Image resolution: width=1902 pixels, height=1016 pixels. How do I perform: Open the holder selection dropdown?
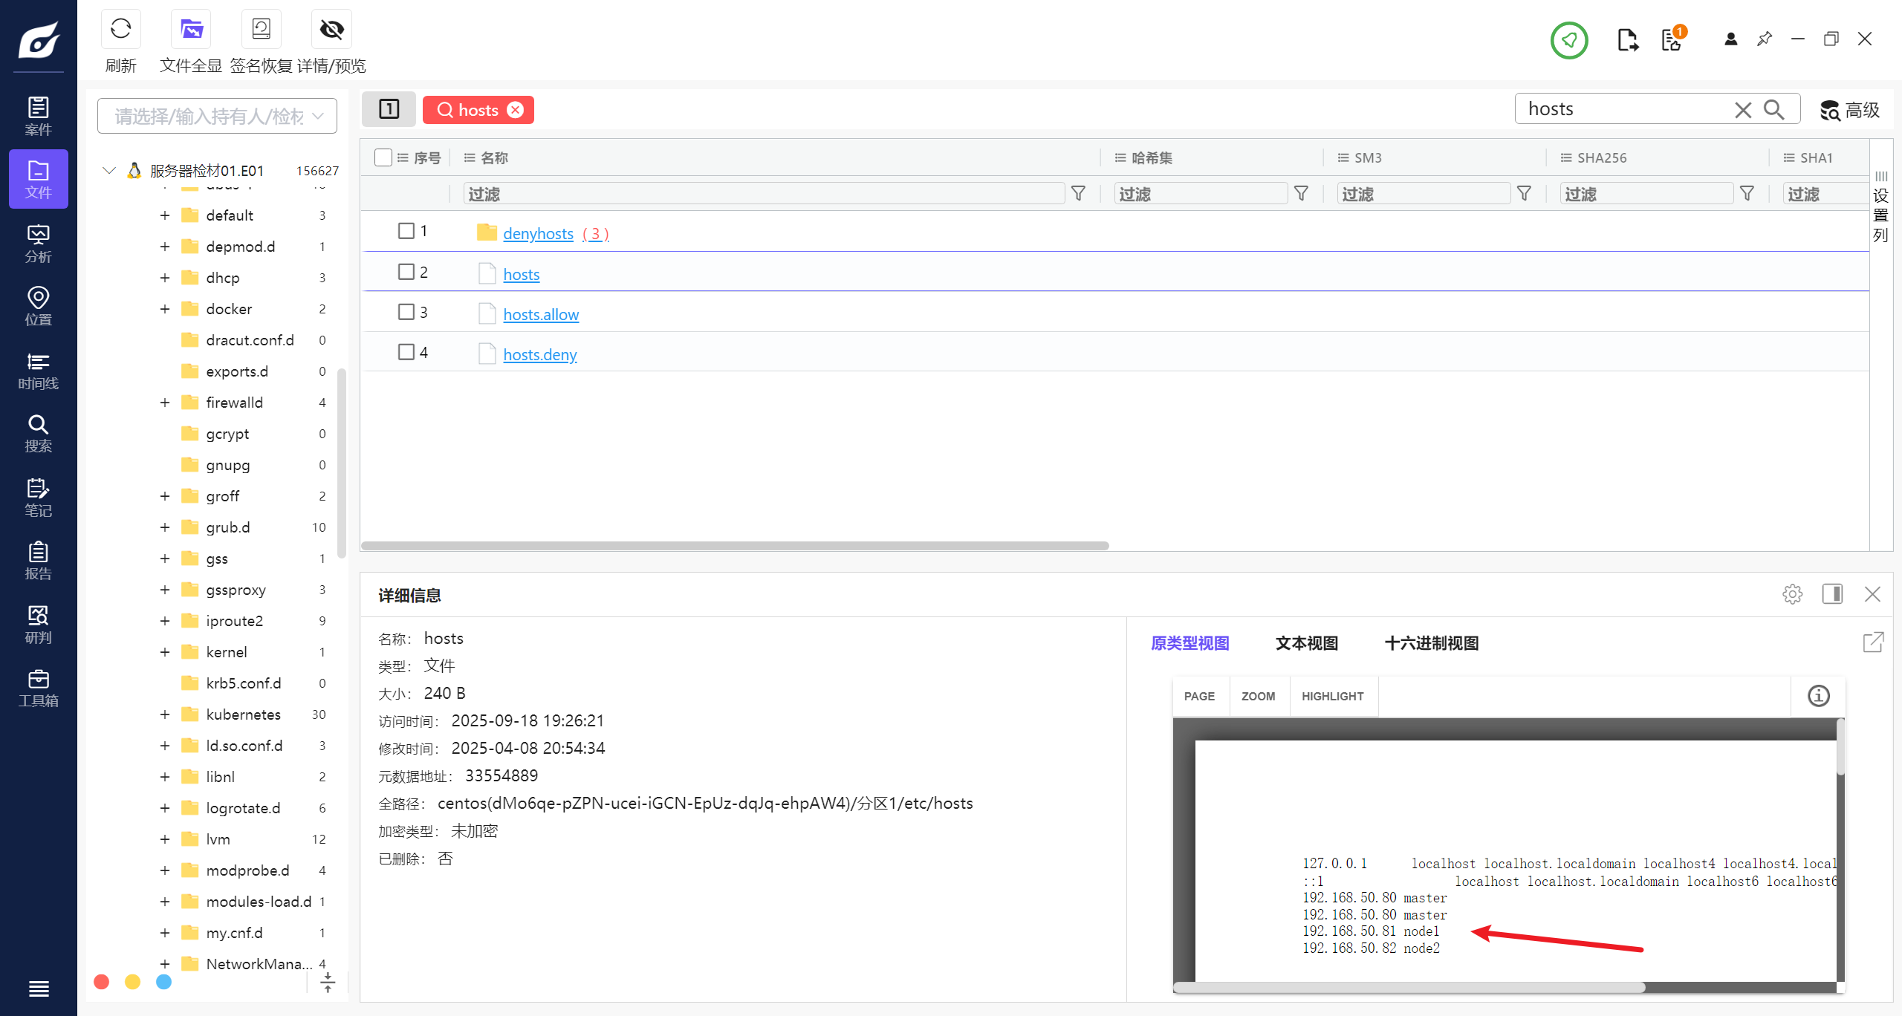click(x=217, y=116)
